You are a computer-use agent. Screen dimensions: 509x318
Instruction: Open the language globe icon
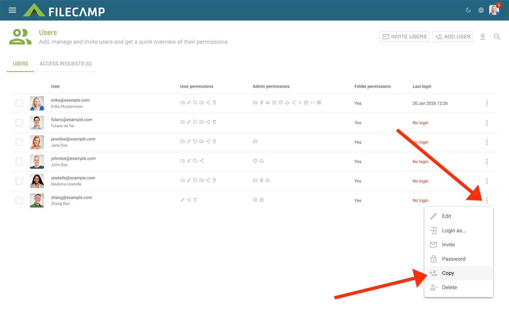pos(481,10)
